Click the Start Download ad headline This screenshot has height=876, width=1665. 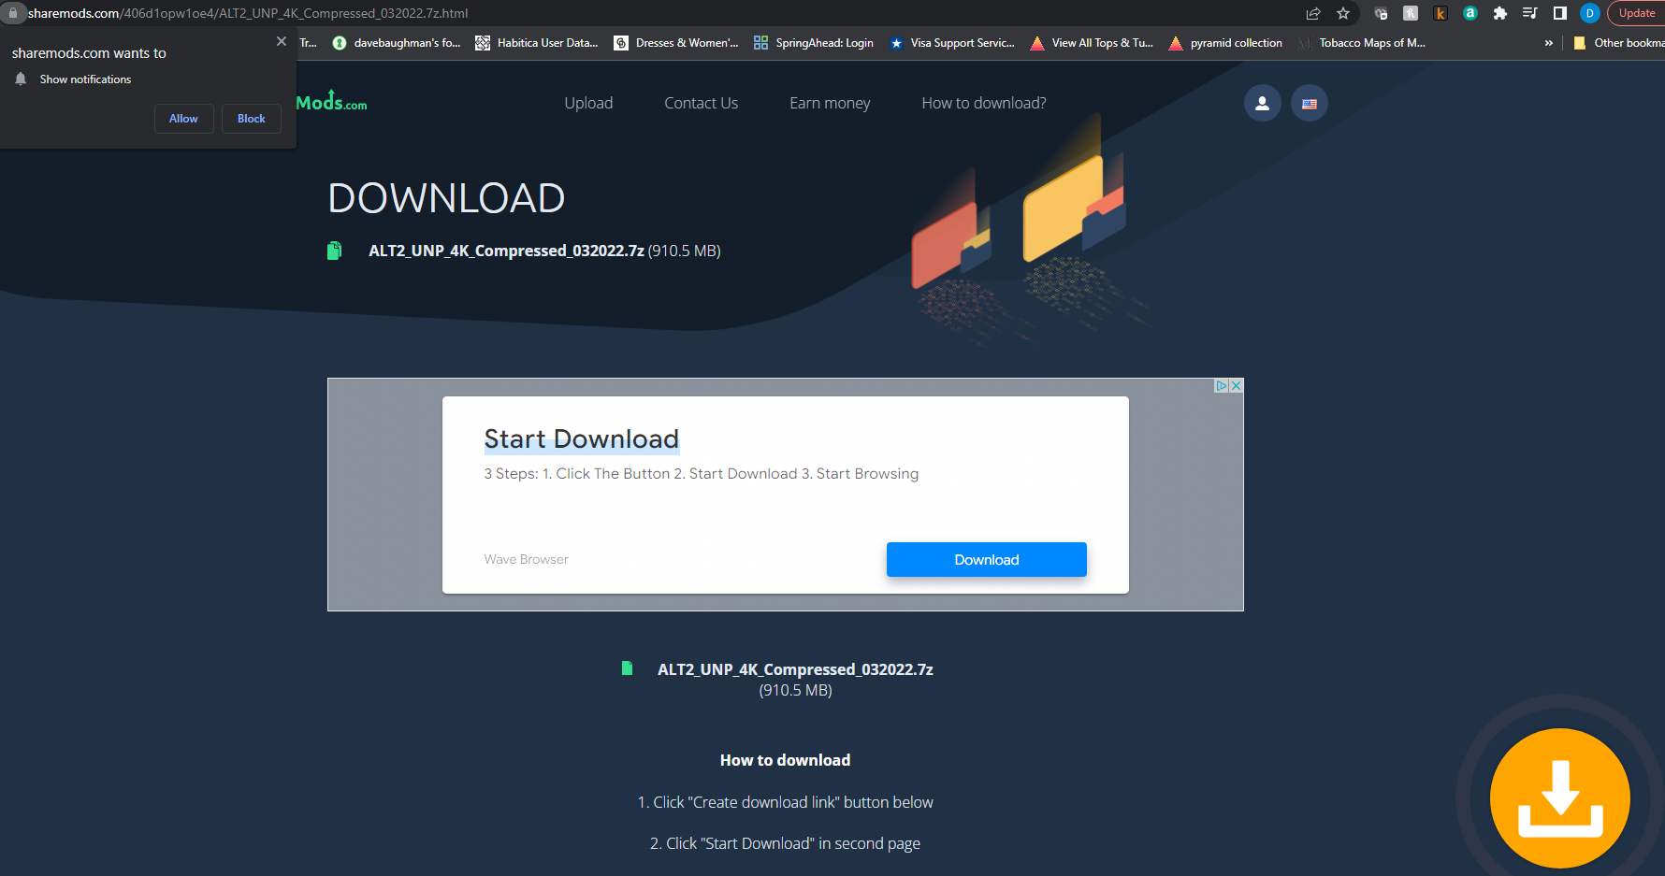click(581, 439)
